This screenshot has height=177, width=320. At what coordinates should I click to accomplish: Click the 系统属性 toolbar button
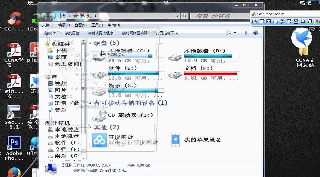[x=72, y=33]
